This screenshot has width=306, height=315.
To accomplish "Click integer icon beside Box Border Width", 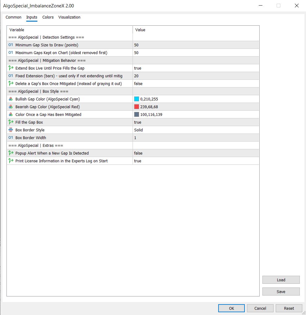I will pos(11,138).
